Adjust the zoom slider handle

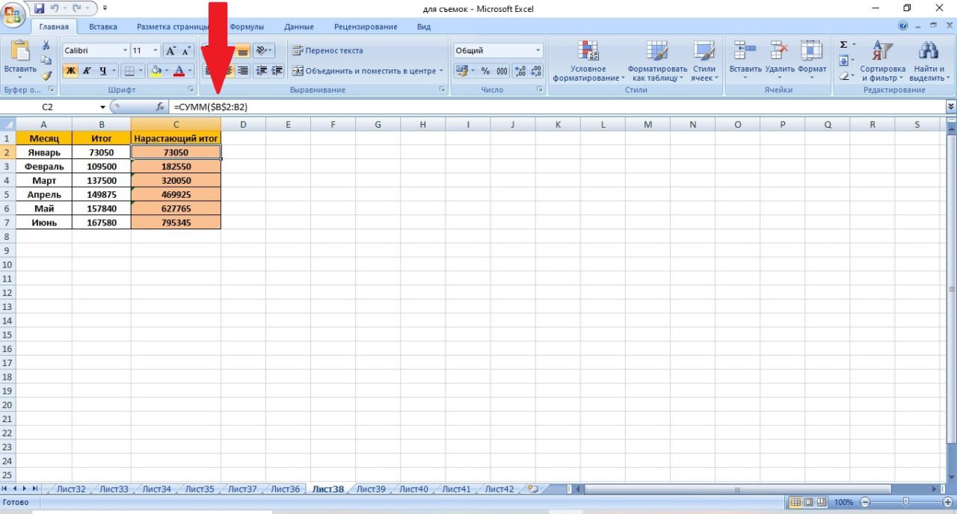(905, 502)
